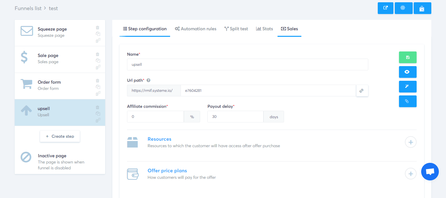
Task: Click the Offer price plans wallet icon
Action: (133, 174)
